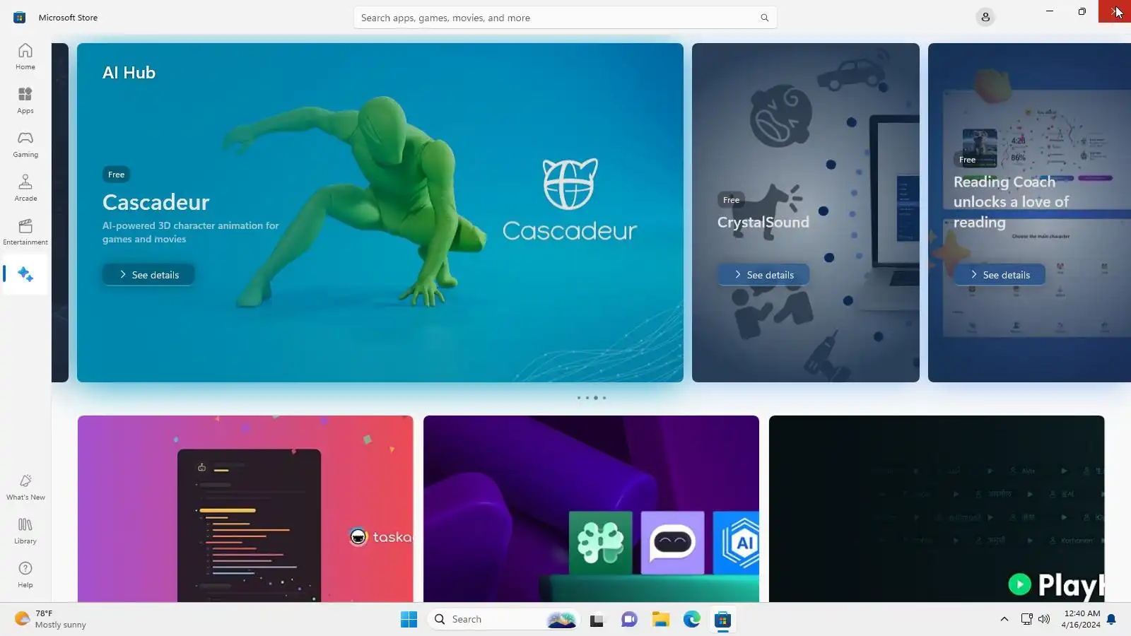The width and height of the screenshot is (1131, 636).
Task: Go to Gaming section
Action: pos(25,144)
